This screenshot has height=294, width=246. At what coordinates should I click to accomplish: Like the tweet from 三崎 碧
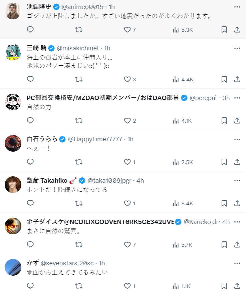pyautogui.click(x=130, y=79)
